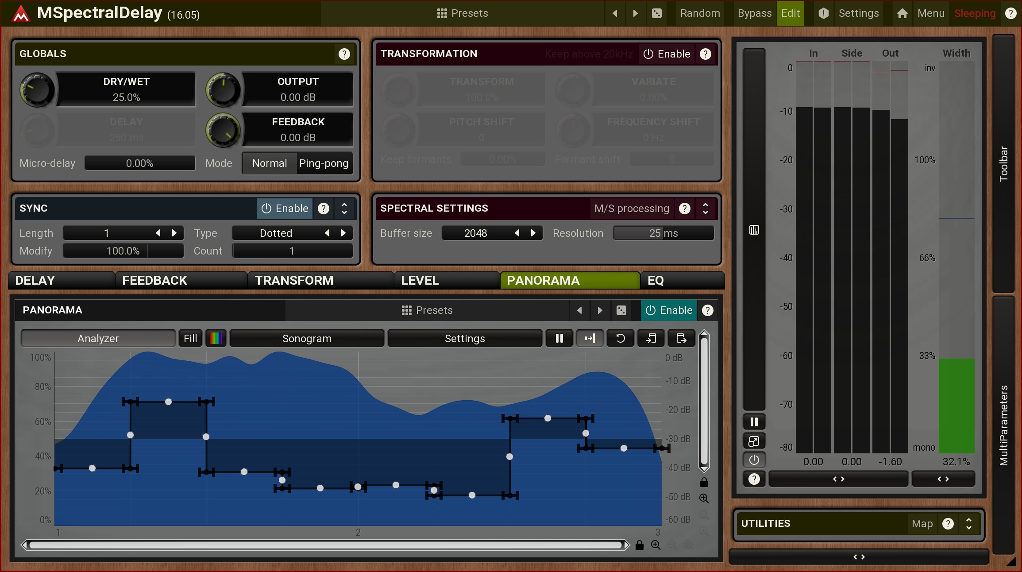Click the random dice icon in top bar
The height and width of the screenshot is (572, 1022).
[657, 13]
